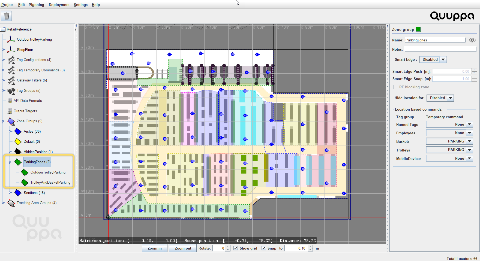Click the Zoom out button
This screenshot has width=480, height=261.
[183, 248]
